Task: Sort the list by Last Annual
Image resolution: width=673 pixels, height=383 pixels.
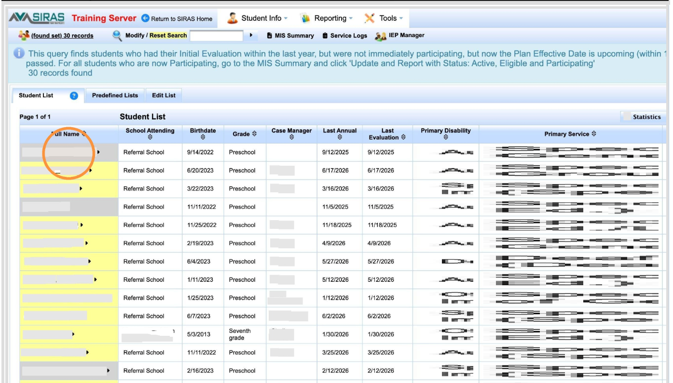Action: (340, 137)
